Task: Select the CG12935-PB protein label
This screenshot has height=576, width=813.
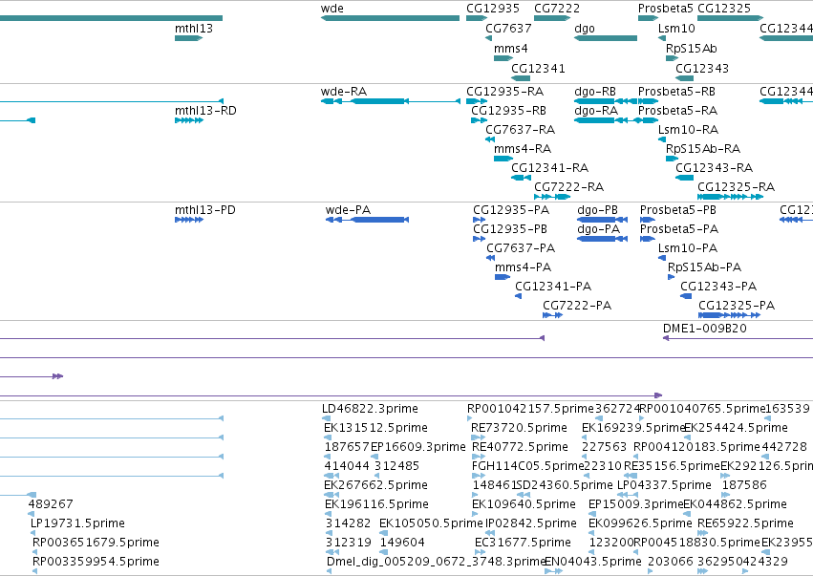Action: 510,229
